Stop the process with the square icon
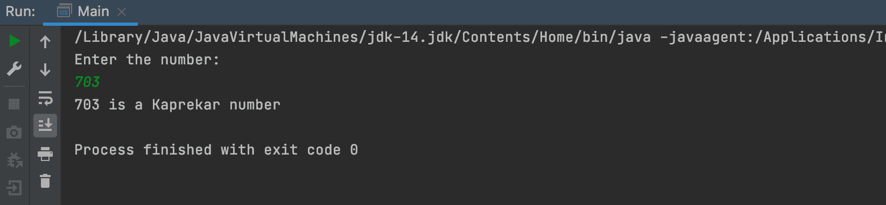Viewport: 886px width, 205px height. tap(15, 104)
